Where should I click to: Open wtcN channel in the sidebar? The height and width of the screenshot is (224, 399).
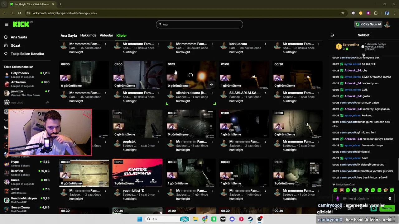tap(27, 191)
